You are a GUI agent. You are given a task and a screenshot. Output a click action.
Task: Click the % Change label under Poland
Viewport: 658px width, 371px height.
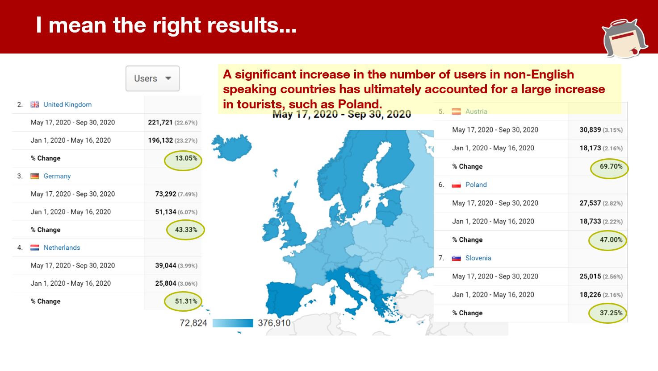467,239
